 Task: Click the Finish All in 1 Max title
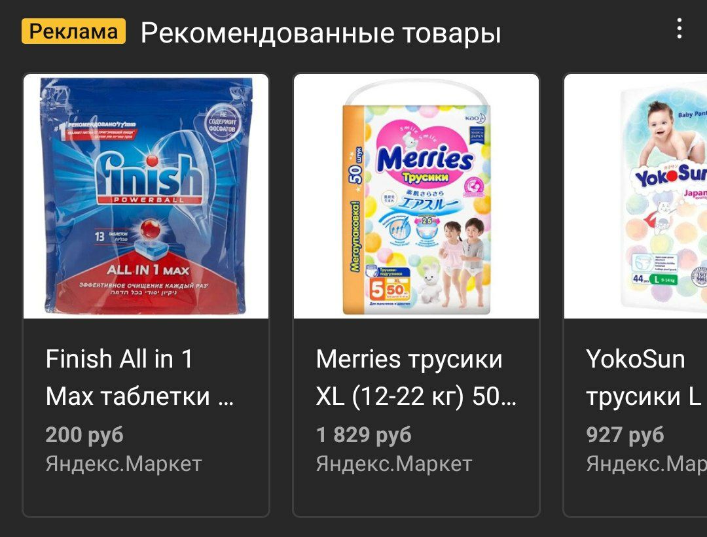[140, 377]
